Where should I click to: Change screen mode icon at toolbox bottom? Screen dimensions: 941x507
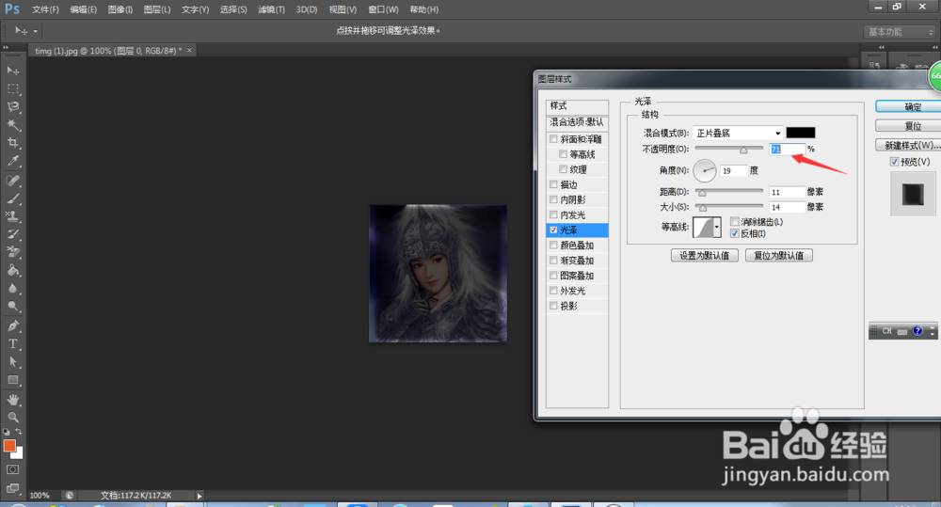tap(12, 488)
